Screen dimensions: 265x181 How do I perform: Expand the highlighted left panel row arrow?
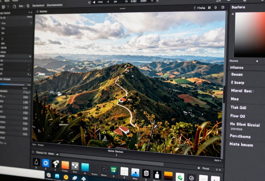pyautogui.click(x=30, y=56)
